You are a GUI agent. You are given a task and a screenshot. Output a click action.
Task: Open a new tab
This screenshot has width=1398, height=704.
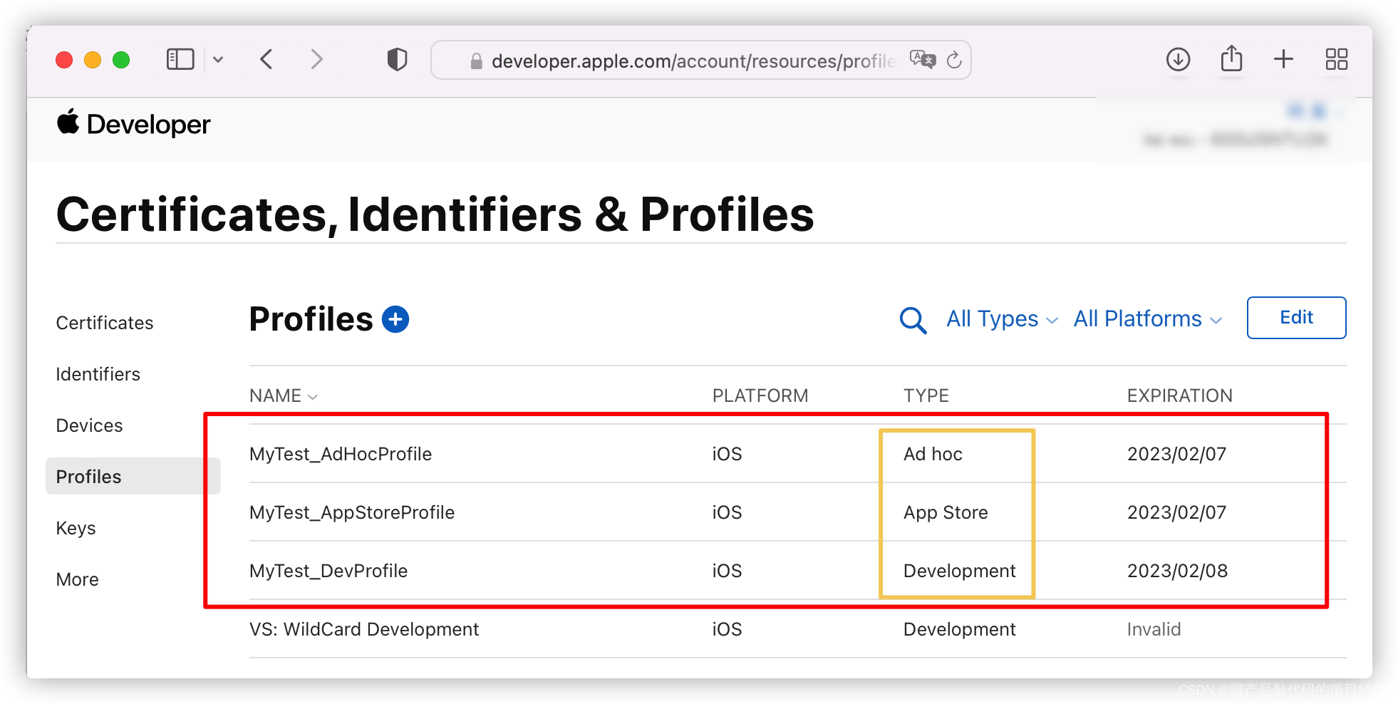[x=1283, y=59]
